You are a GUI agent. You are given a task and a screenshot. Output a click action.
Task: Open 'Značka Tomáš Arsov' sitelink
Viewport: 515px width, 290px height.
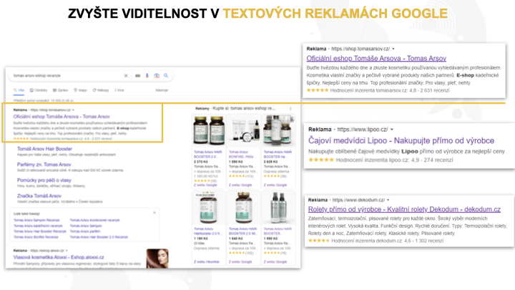[x=39, y=195]
